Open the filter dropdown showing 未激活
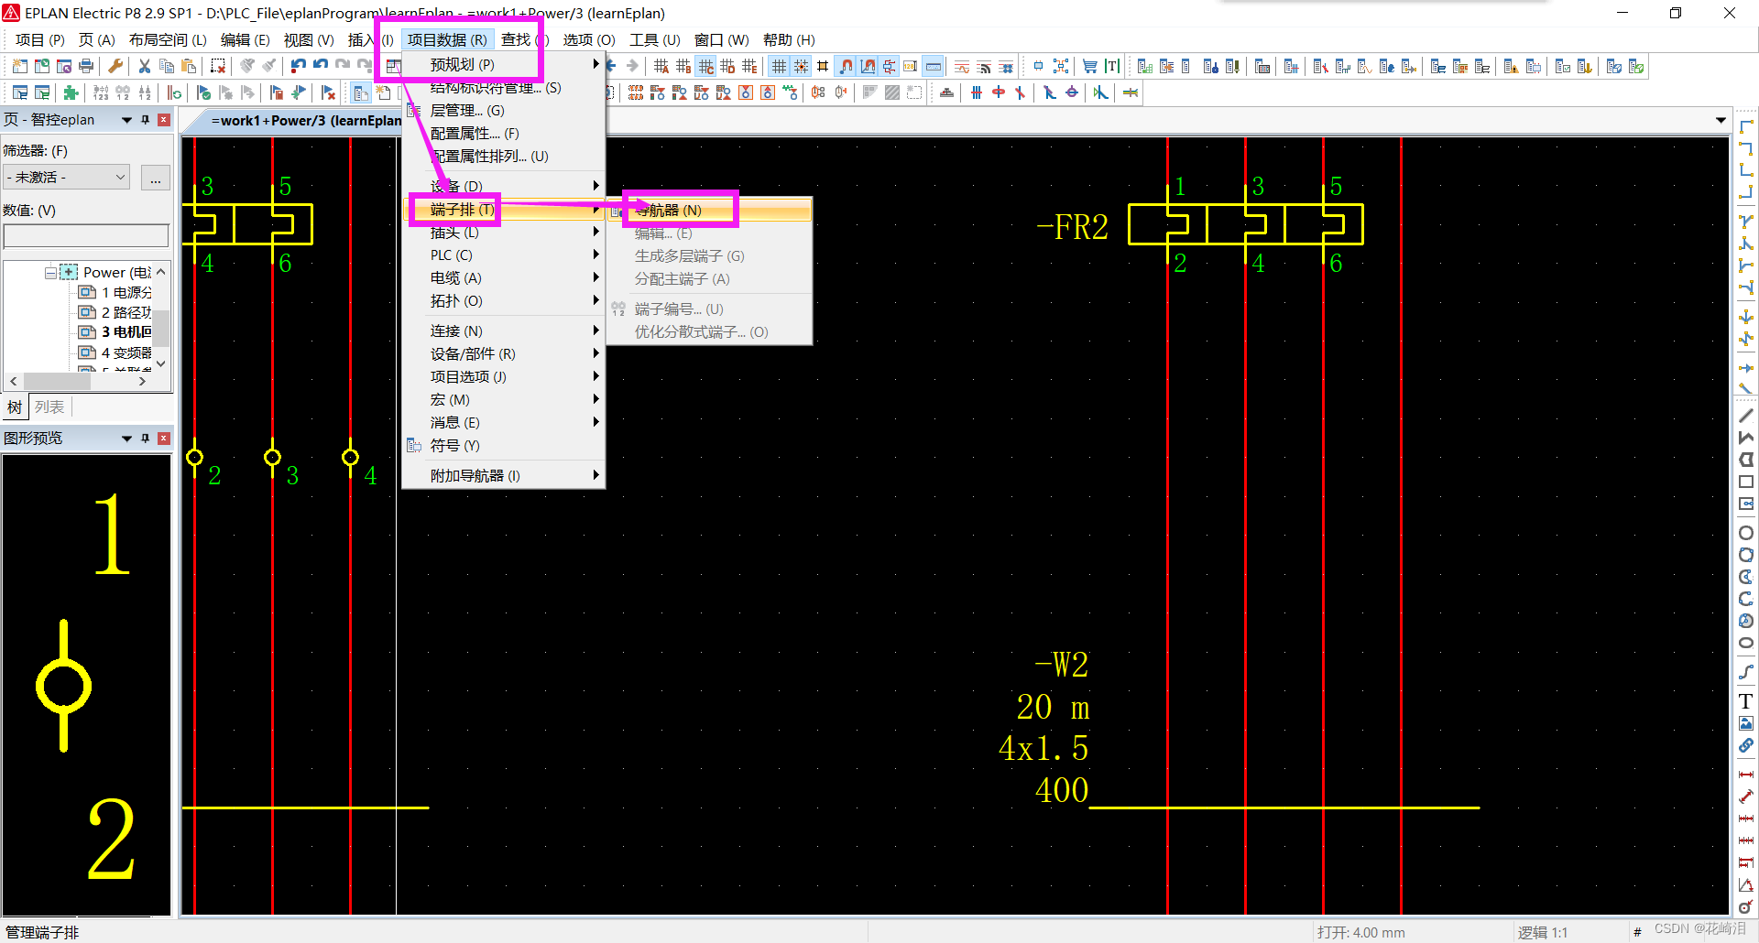Viewport: 1759px width, 943px height. (66, 178)
